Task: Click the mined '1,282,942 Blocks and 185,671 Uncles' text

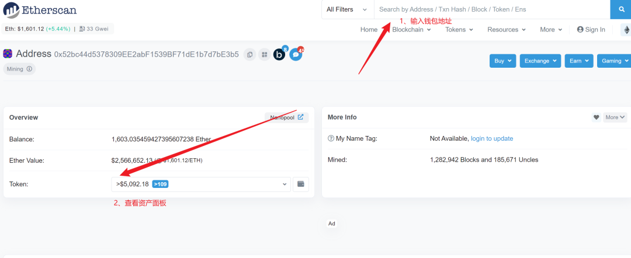Action: tap(484, 159)
